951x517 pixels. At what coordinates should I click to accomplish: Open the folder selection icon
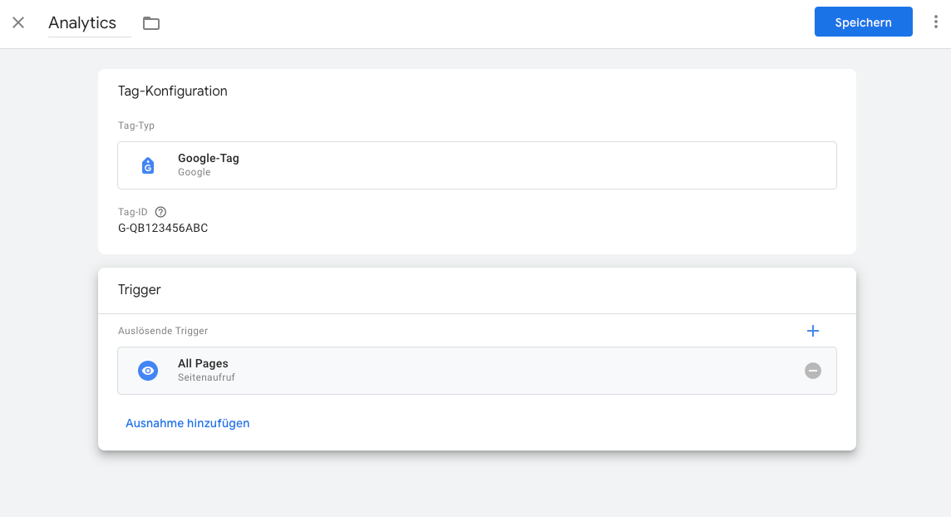click(x=151, y=23)
